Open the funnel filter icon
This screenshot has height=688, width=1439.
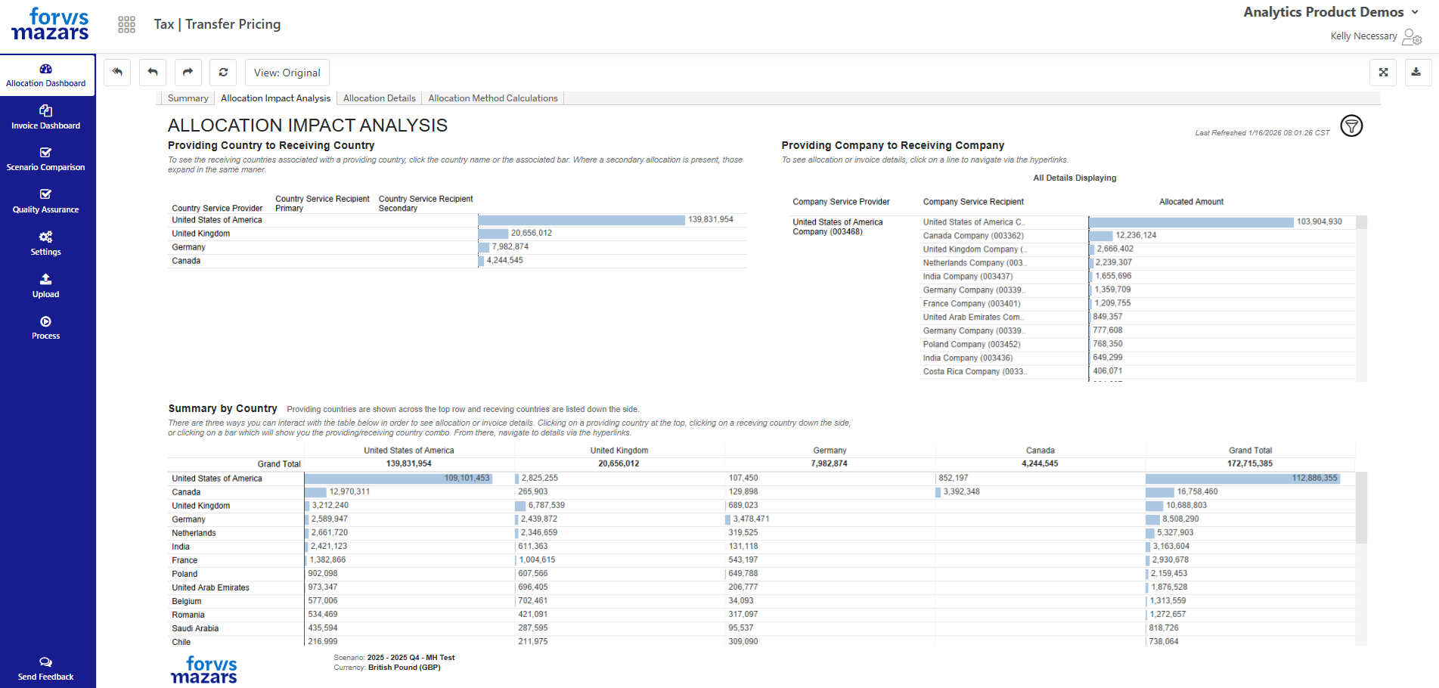1351,126
